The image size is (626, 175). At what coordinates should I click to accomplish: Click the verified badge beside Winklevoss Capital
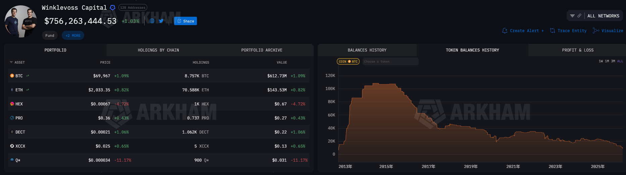point(113,7)
